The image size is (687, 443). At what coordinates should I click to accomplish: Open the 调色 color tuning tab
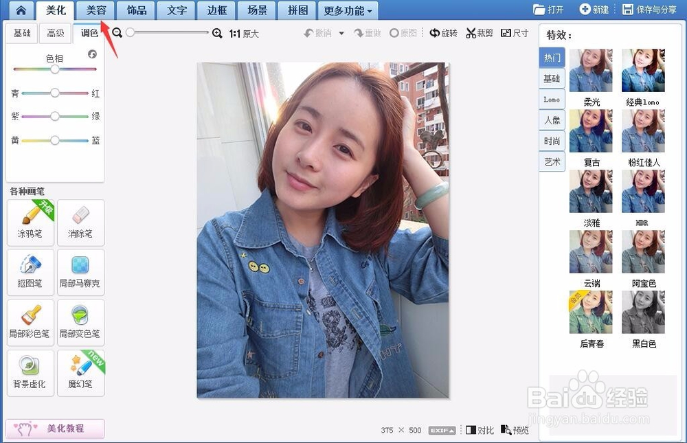89,33
